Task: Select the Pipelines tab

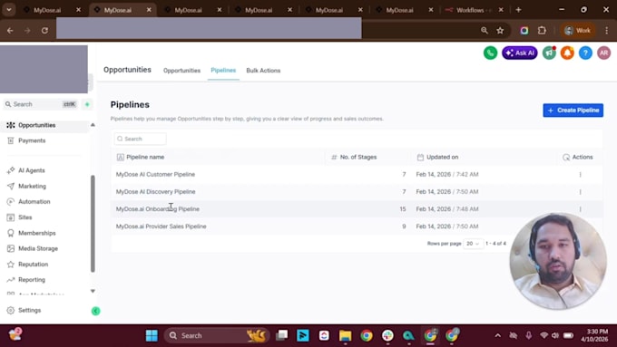Action: pos(223,71)
